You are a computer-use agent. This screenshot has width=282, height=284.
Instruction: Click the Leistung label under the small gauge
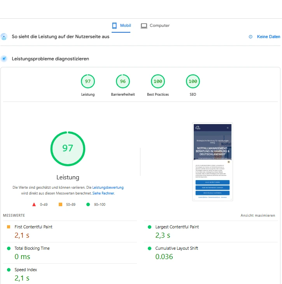(88, 95)
